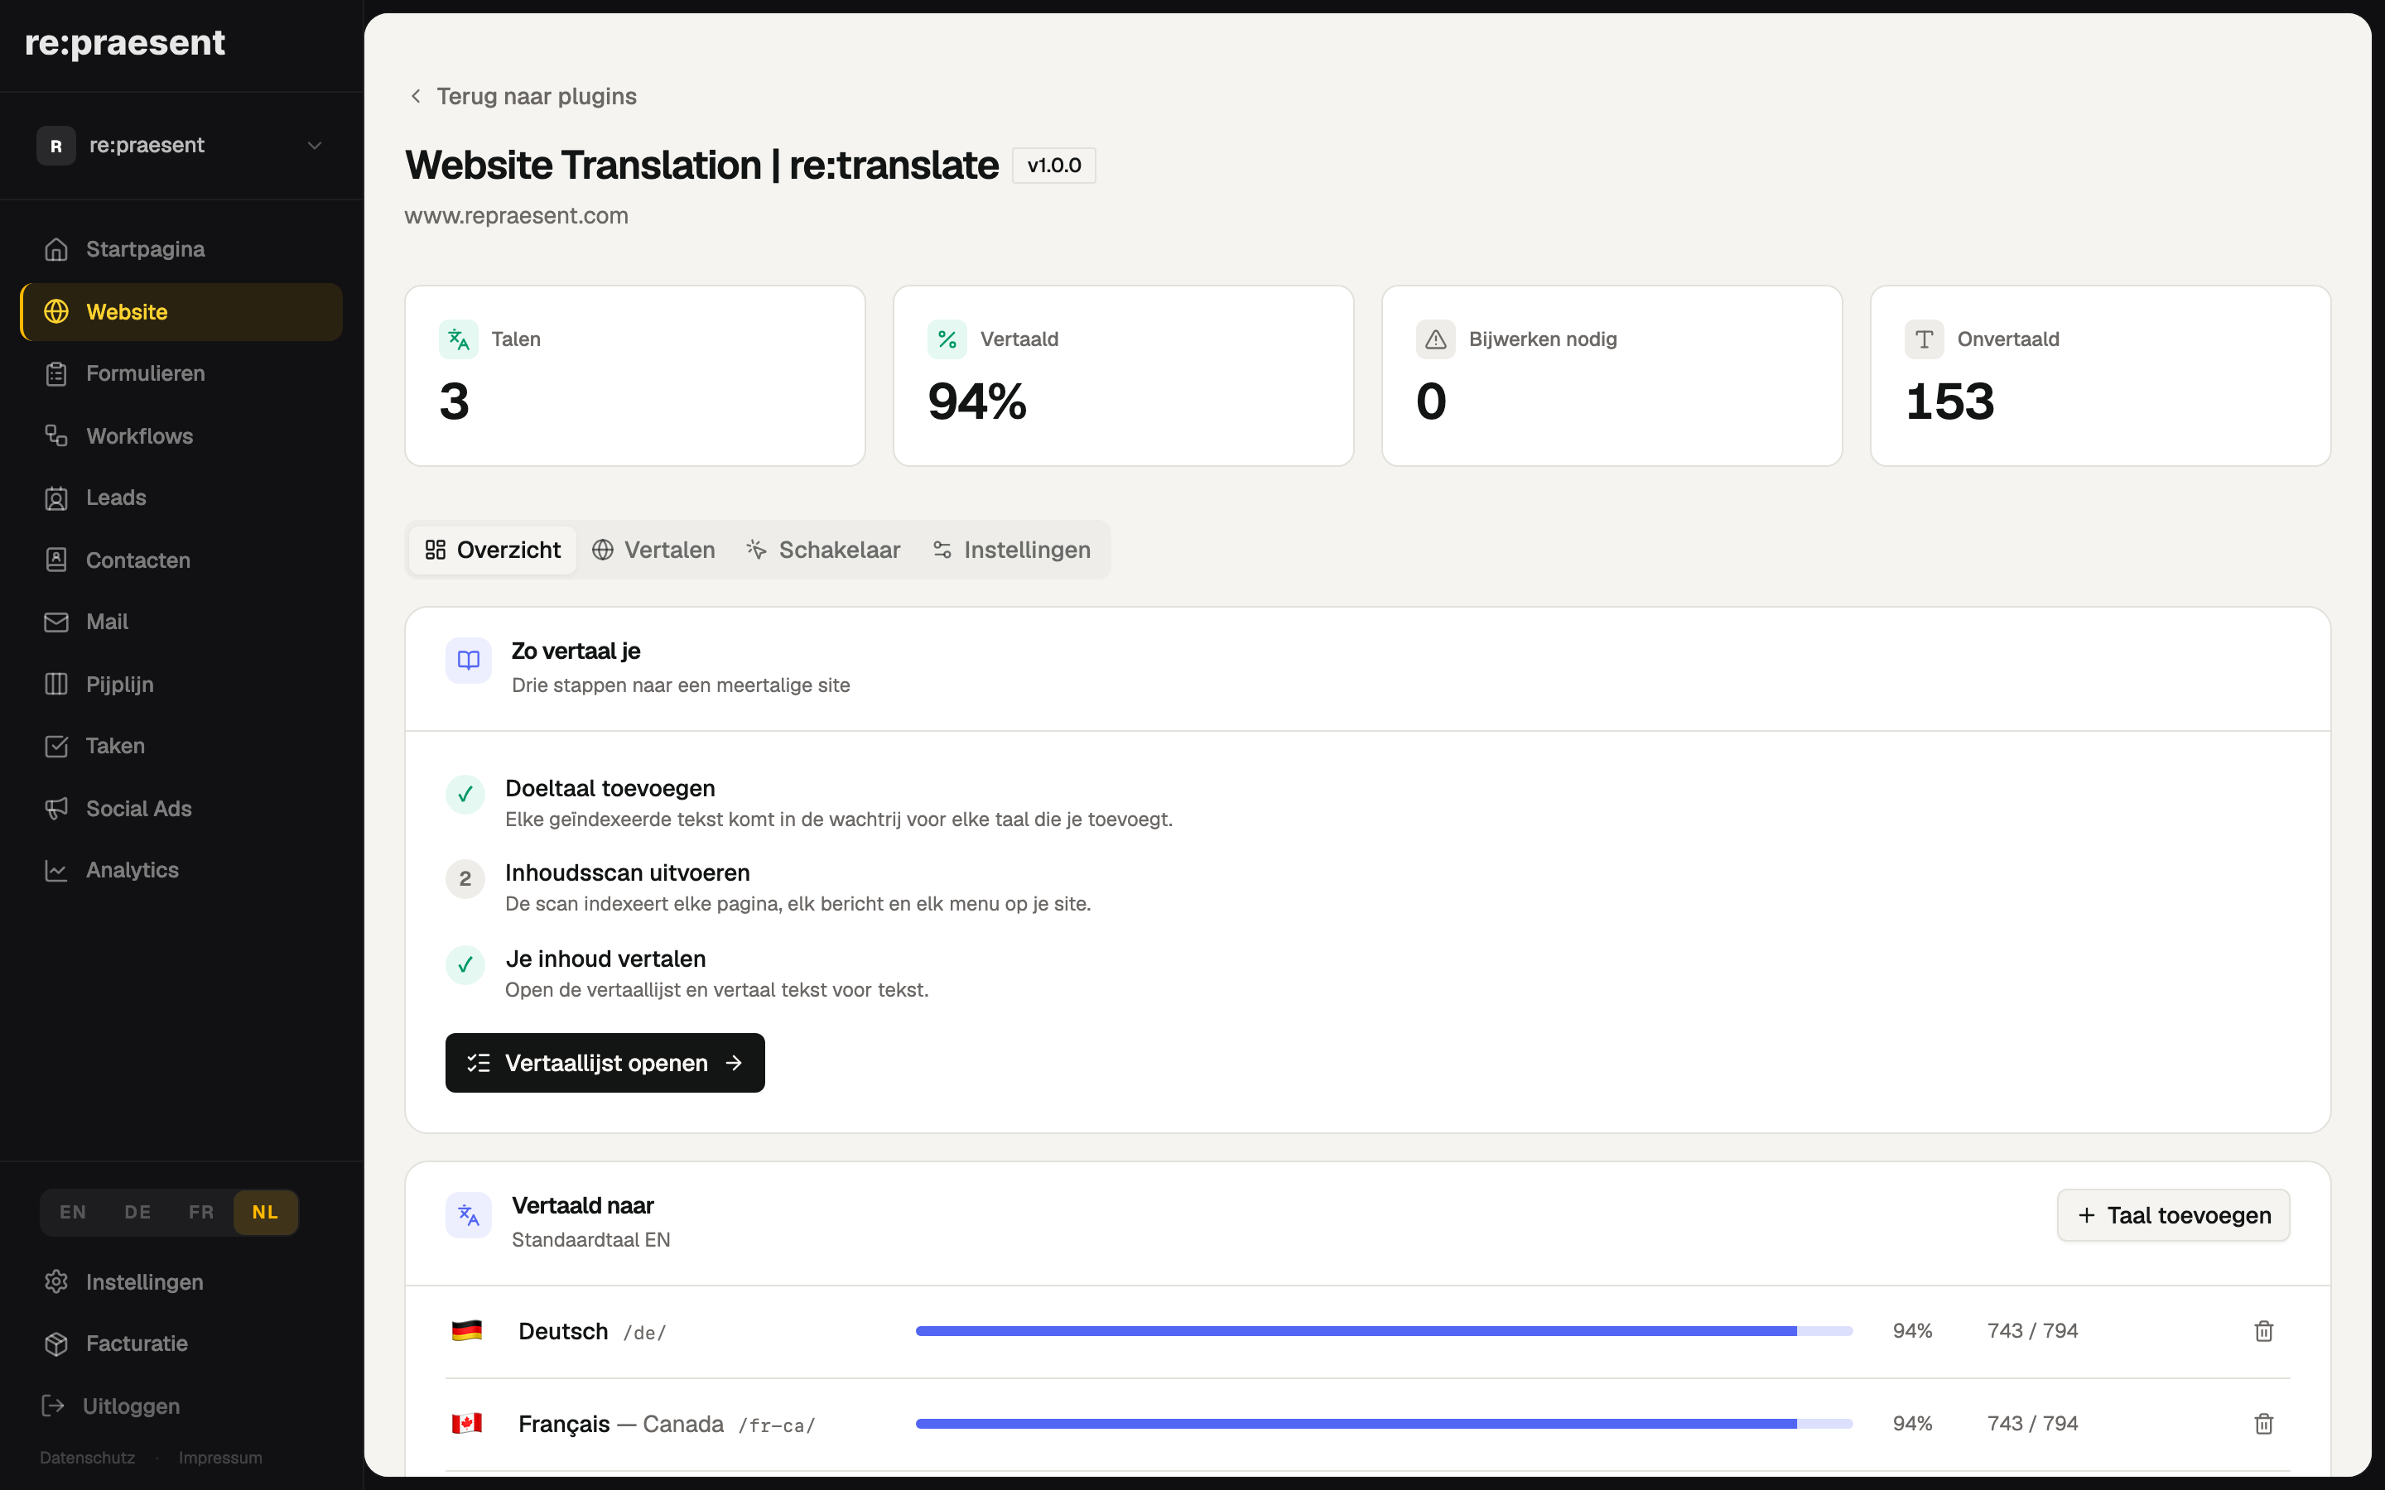2385x1490 pixels.
Task: Click the Vertaald percent icon
Action: 947,339
